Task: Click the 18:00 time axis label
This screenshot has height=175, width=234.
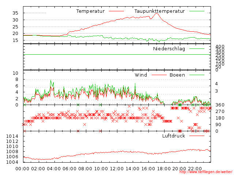Action: [x=164, y=169]
